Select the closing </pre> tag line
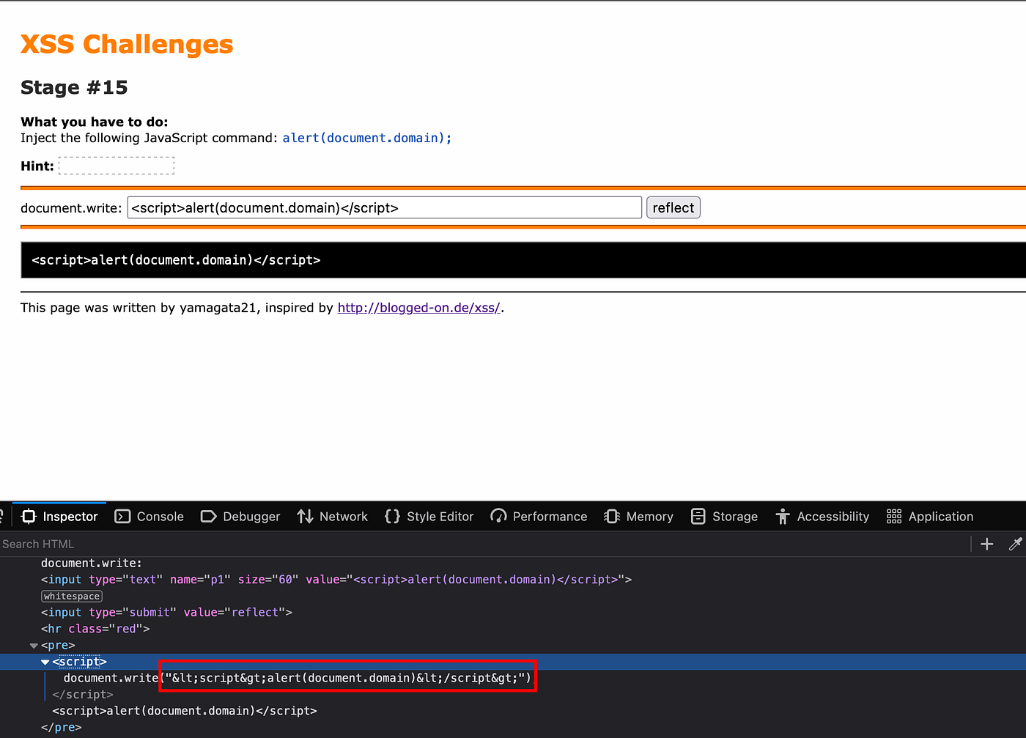This screenshot has width=1026, height=738. click(x=62, y=728)
